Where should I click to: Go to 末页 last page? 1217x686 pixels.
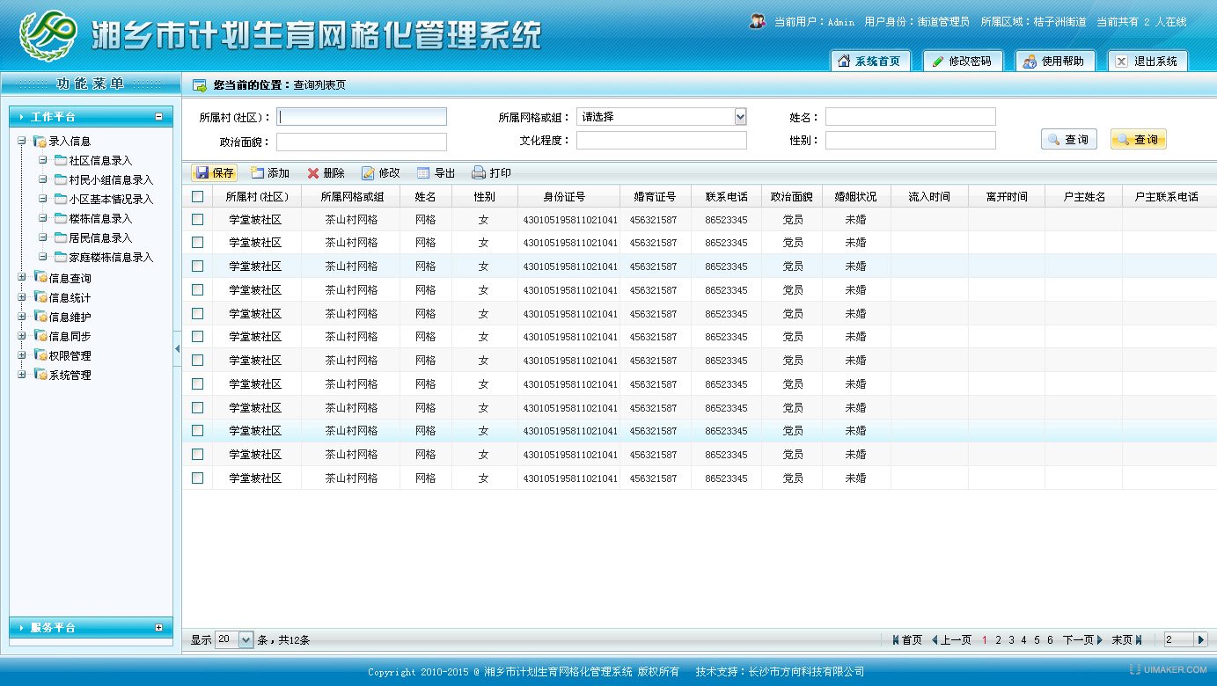(x=1126, y=640)
